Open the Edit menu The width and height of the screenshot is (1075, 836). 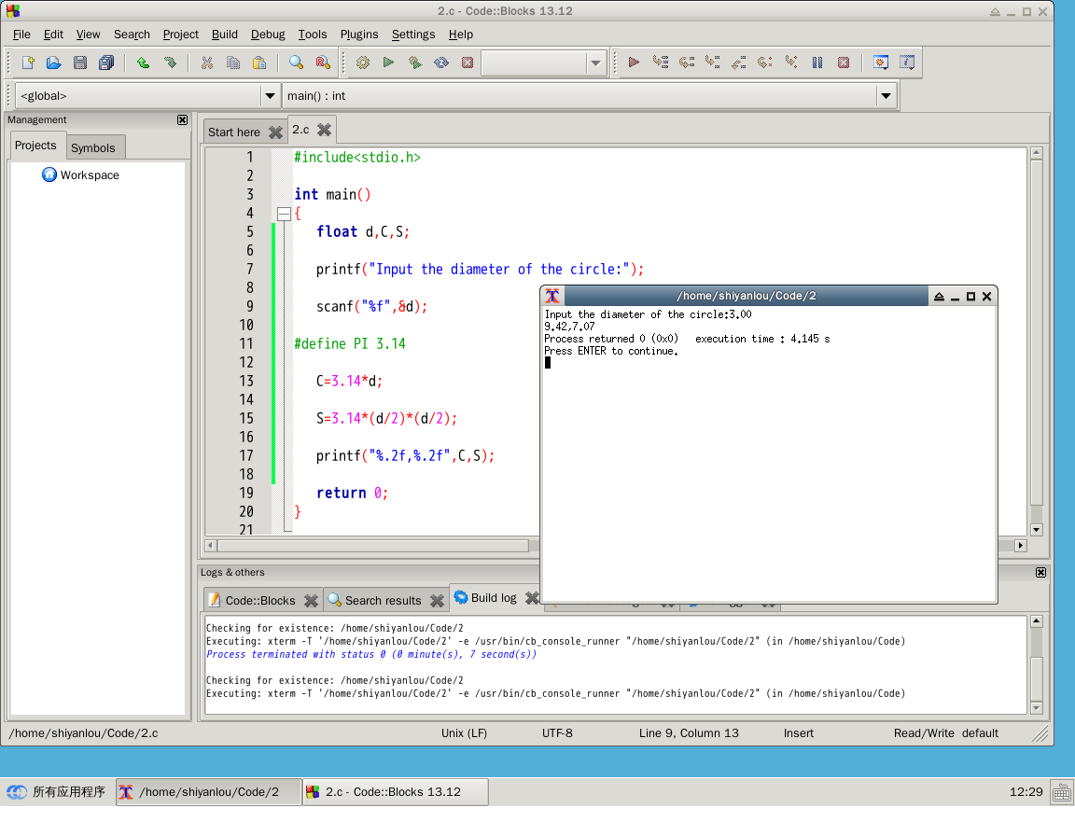point(53,35)
